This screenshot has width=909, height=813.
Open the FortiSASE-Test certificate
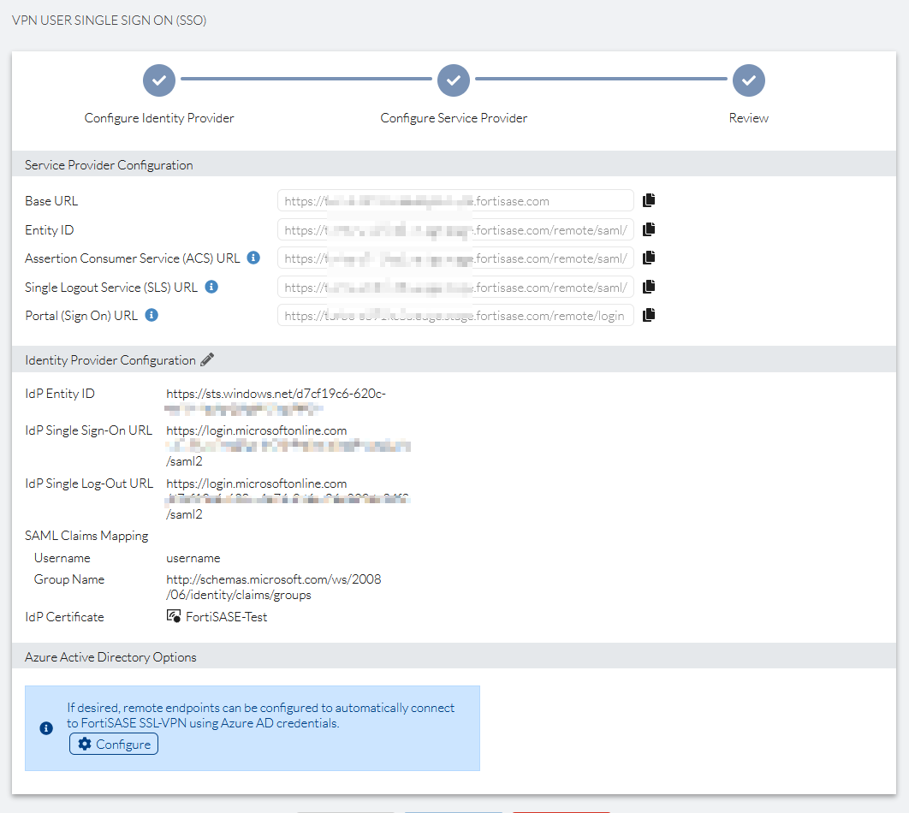click(x=219, y=616)
